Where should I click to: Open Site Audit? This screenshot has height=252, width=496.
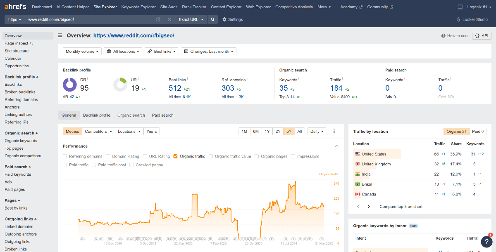(169, 7)
